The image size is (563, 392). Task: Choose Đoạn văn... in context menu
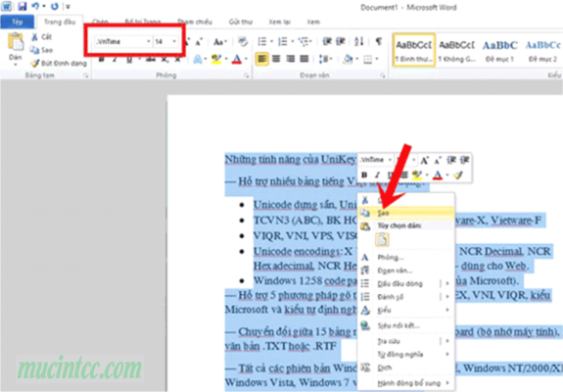click(x=406, y=270)
